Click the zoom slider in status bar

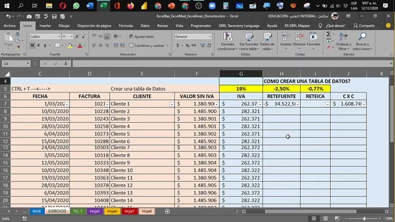364,218
